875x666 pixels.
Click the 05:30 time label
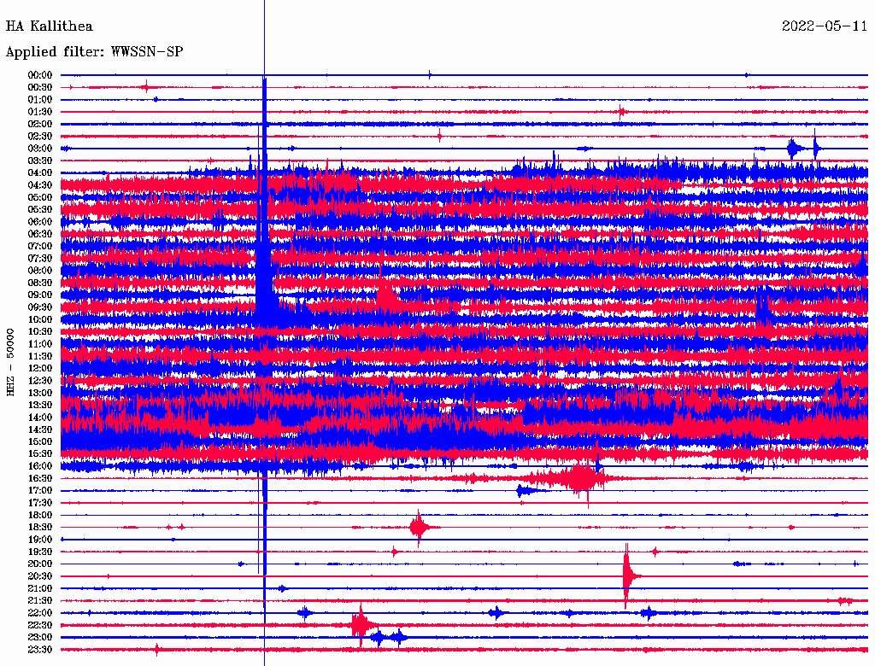[40, 210]
